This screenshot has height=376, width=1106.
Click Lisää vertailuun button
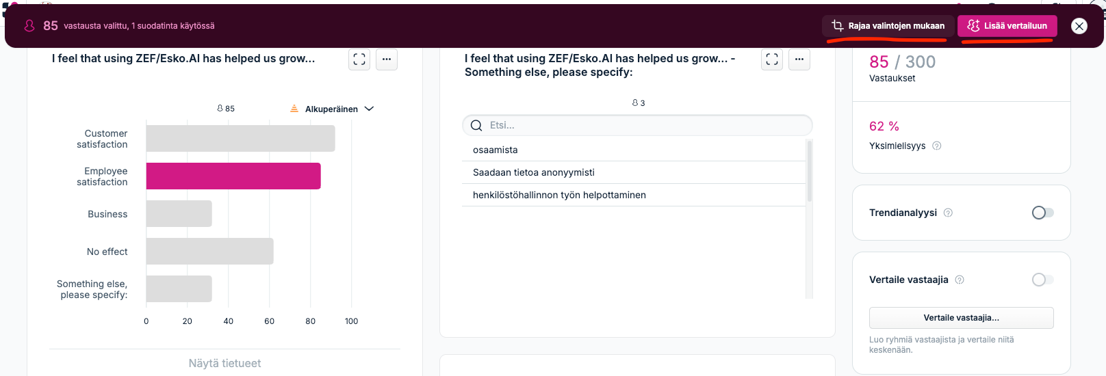(1007, 26)
